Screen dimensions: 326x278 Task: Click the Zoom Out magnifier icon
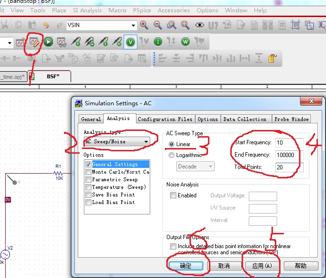pos(158,25)
